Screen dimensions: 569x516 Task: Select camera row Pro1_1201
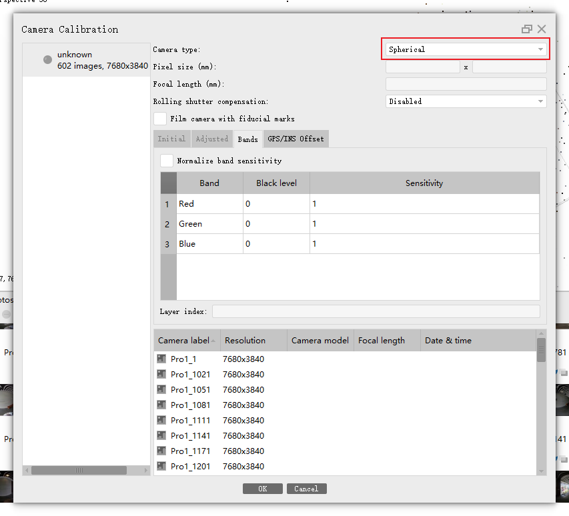[x=345, y=466]
